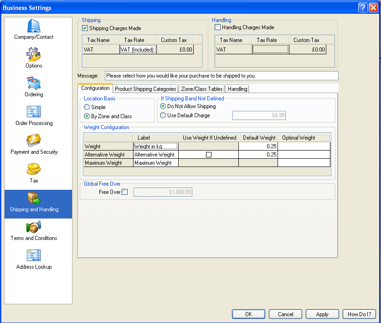Select the Order Processing icon
This screenshot has width=381, height=323.
[34, 112]
